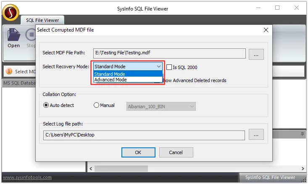Click the 'Select Recovery Mode:' label
Viewport: 308px width, 184px height.
point(66,67)
